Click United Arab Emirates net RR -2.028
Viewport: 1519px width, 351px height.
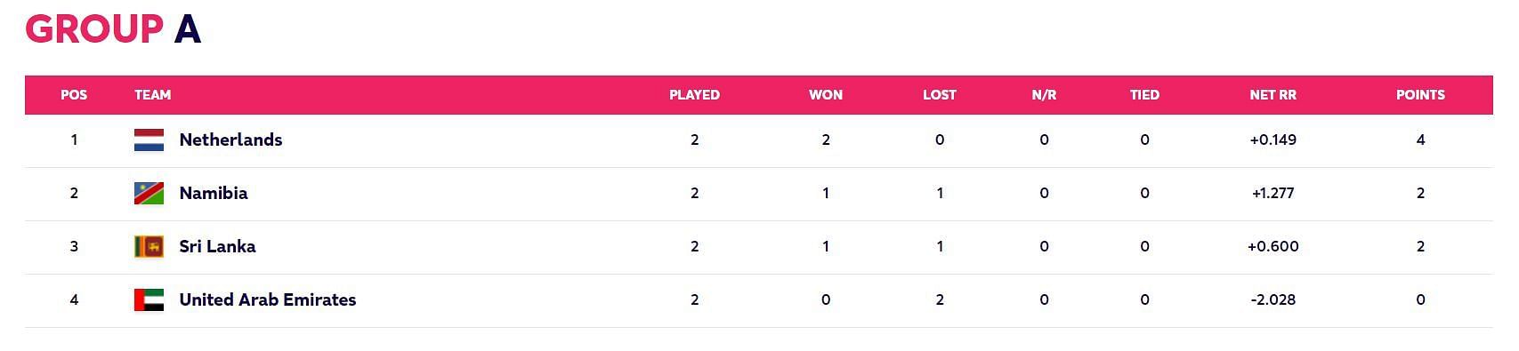click(1273, 299)
